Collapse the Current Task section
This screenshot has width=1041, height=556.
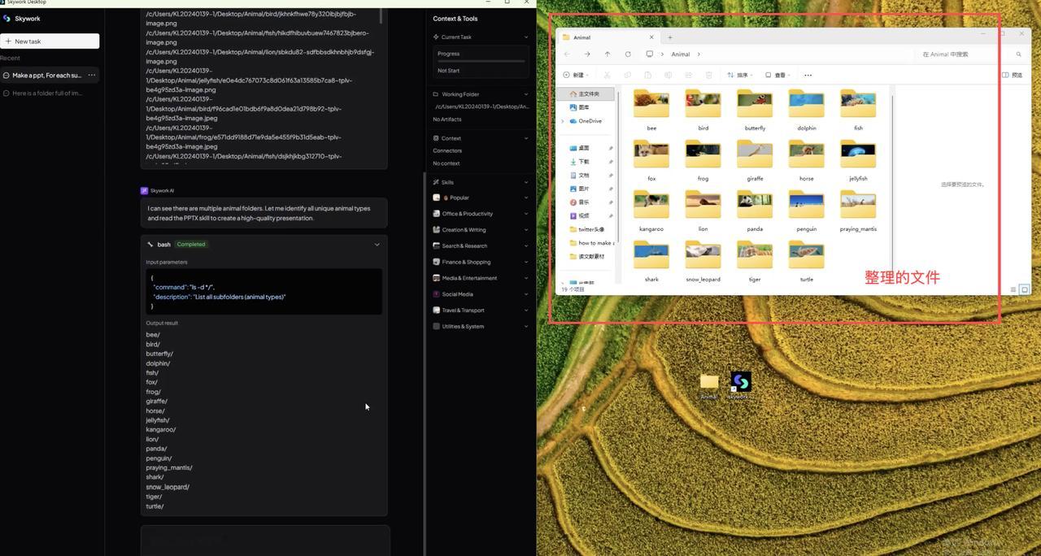[525, 37]
